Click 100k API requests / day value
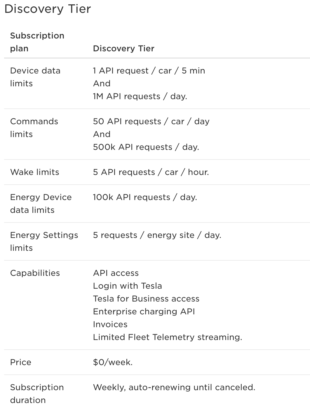This screenshot has height=410, width=310. (145, 197)
